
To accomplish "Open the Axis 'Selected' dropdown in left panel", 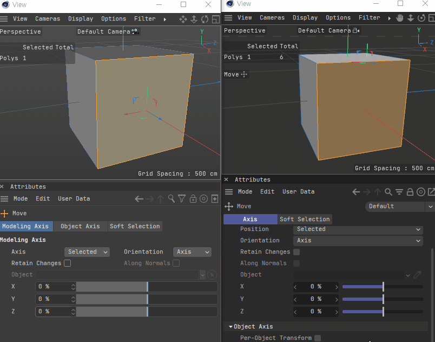I will pyautogui.click(x=87, y=252).
